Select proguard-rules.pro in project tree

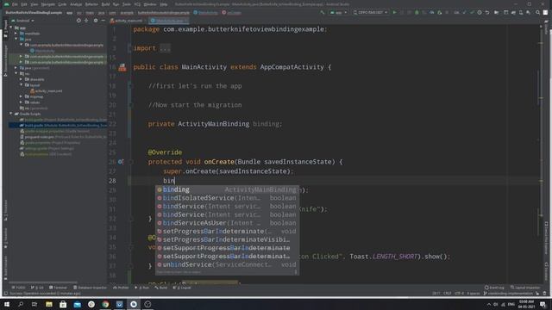tap(63, 137)
